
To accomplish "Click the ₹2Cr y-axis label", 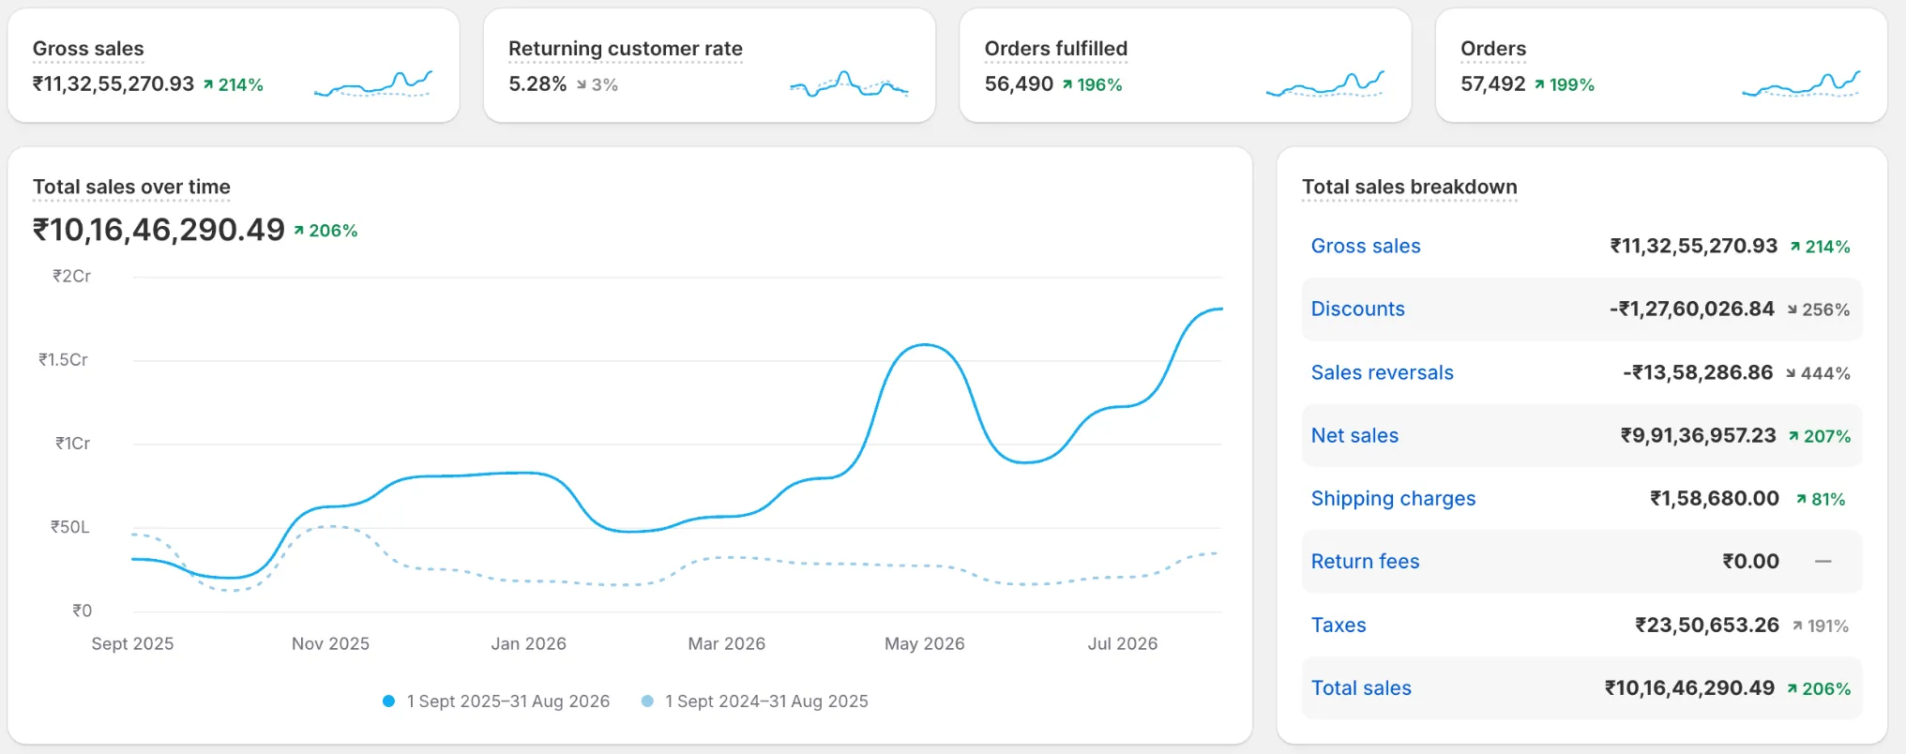I will click(71, 277).
